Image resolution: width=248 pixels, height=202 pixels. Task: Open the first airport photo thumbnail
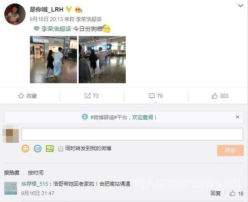(53, 60)
